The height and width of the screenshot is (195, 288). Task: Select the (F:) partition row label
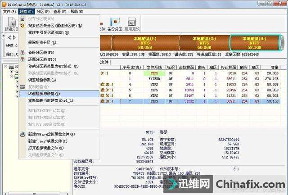click(x=107, y=90)
